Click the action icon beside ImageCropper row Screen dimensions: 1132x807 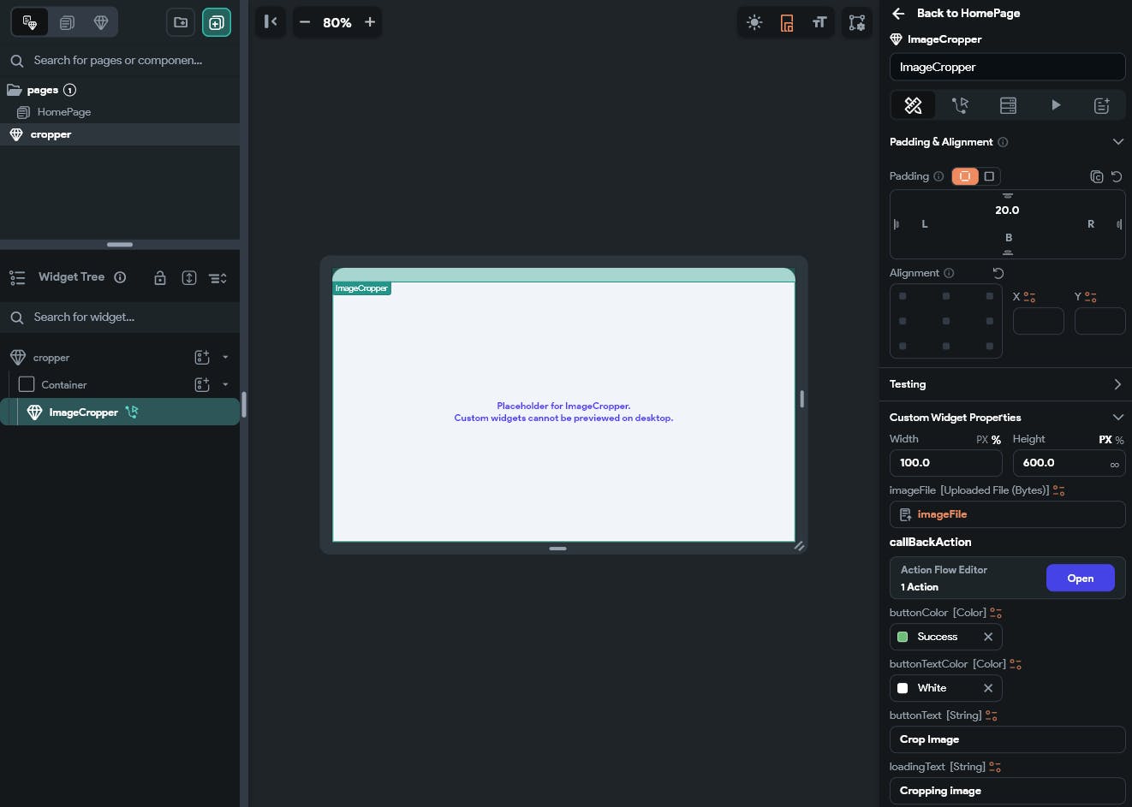132,412
